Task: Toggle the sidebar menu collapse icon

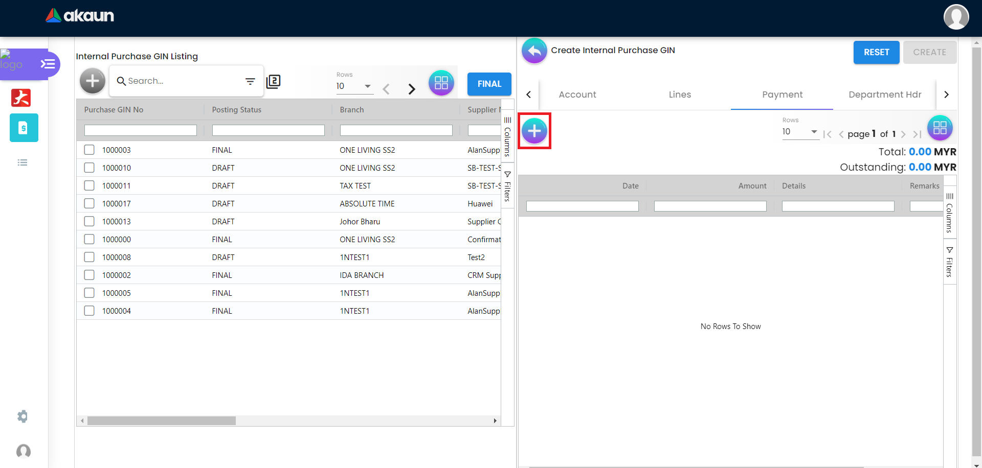Action: tap(48, 64)
